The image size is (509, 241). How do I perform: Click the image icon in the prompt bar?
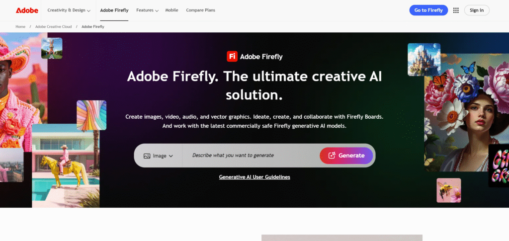[x=147, y=156]
